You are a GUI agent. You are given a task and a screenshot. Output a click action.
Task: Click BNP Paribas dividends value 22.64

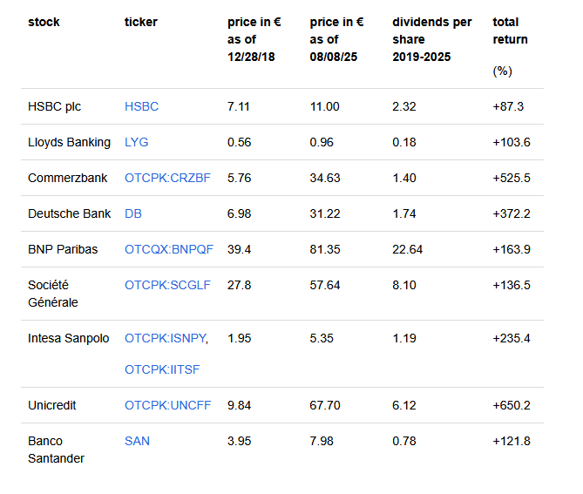(408, 249)
